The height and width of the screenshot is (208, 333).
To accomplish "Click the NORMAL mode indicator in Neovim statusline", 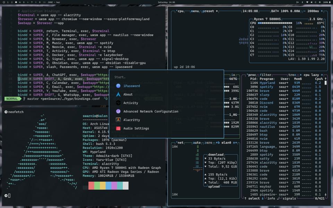I will (12, 99).
